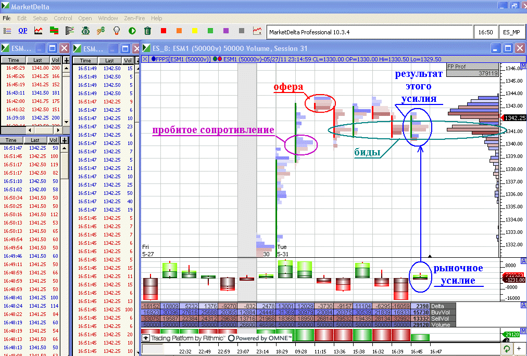Click the scroll-up arrow in top-left ESM window
Image resolution: width=527 pixels, height=356 pixels.
pyautogui.click(x=66, y=68)
